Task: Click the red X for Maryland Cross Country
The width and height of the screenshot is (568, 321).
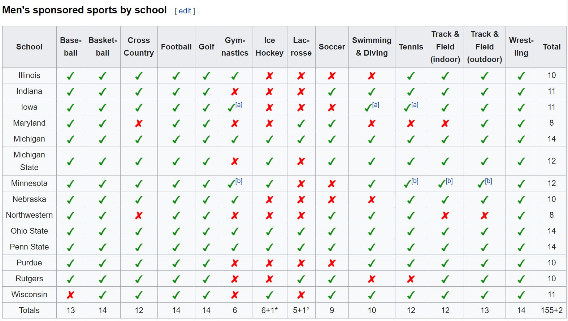Action: (139, 123)
